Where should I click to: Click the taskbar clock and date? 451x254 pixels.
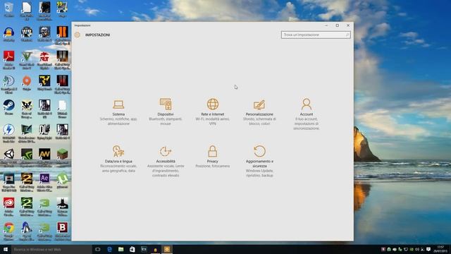(440, 249)
